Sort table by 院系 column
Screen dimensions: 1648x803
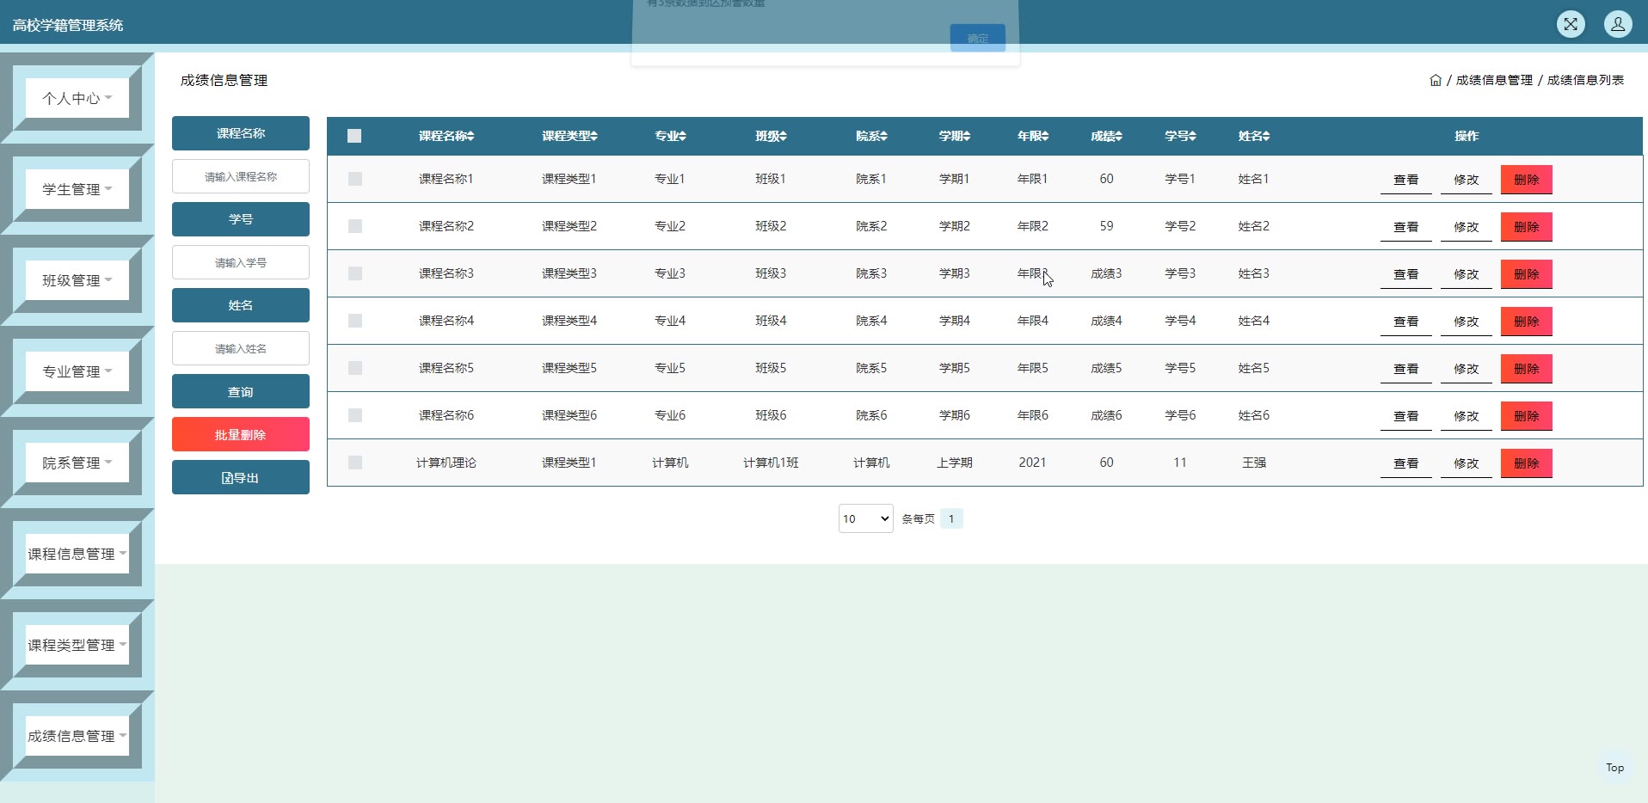pyautogui.click(x=883, y=136)
